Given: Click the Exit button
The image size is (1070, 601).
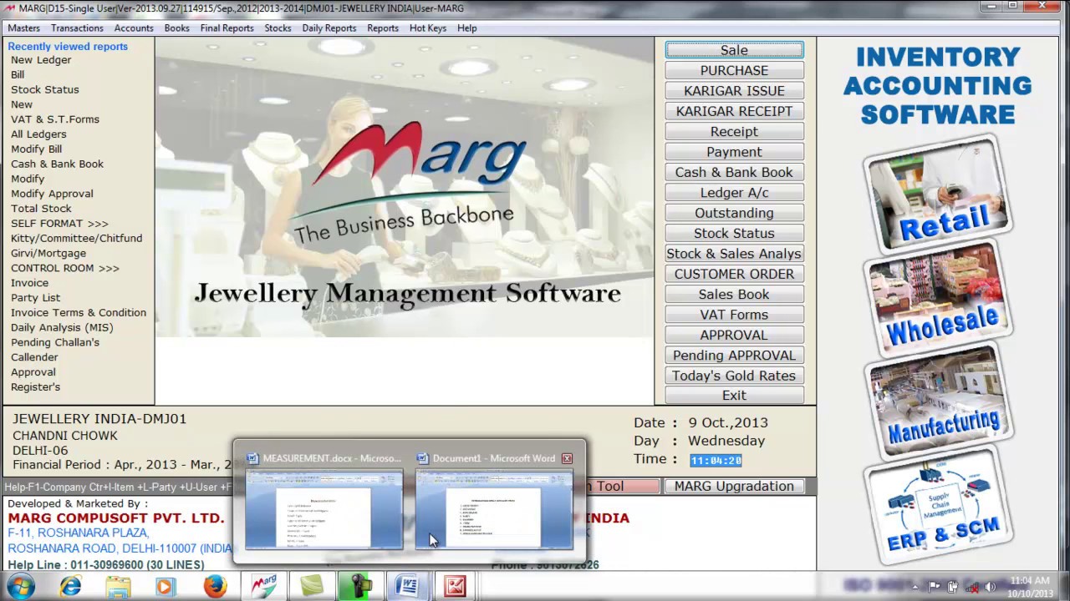Looking at the screenshot, I should click(x=734, y=396).
